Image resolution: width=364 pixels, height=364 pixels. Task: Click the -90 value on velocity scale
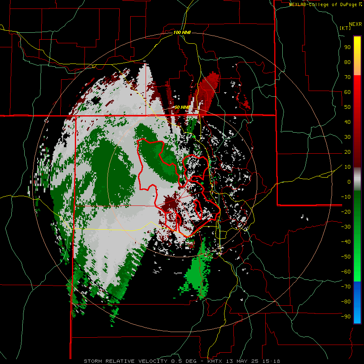coord(346,317)
